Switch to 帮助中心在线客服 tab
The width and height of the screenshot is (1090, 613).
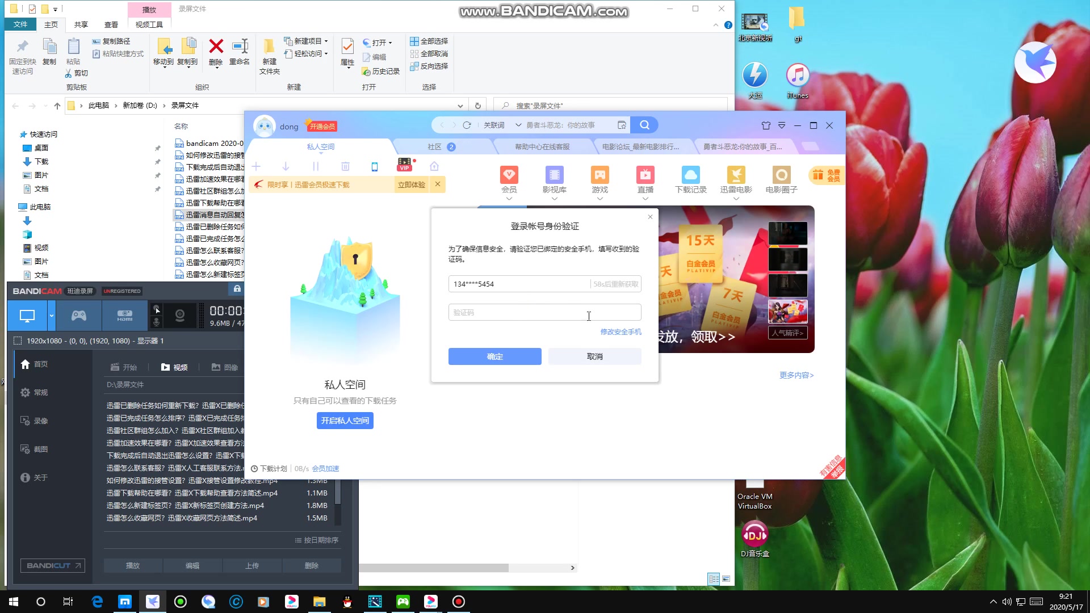click(542, 147)
